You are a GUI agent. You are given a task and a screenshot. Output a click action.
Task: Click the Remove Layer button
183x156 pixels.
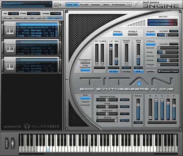pos(21,18)
